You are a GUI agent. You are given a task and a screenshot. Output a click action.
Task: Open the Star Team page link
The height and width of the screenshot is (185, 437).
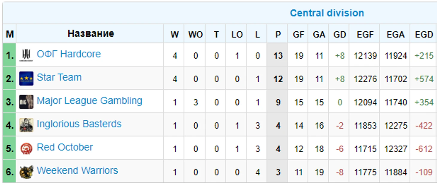coord(59,77)
